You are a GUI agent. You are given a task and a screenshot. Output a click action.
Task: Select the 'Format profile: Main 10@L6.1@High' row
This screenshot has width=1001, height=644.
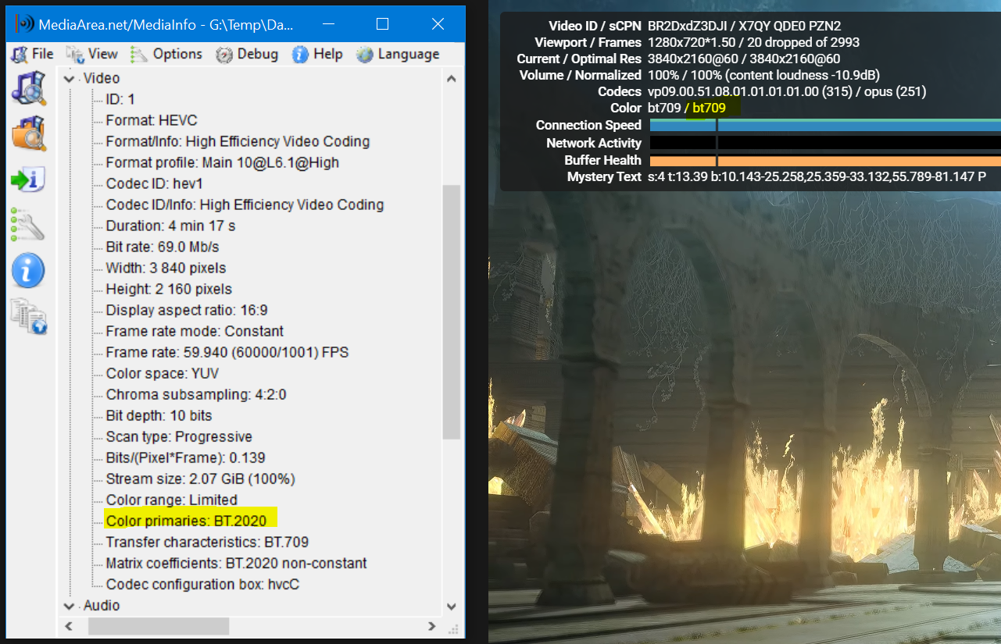pos(223,162)
